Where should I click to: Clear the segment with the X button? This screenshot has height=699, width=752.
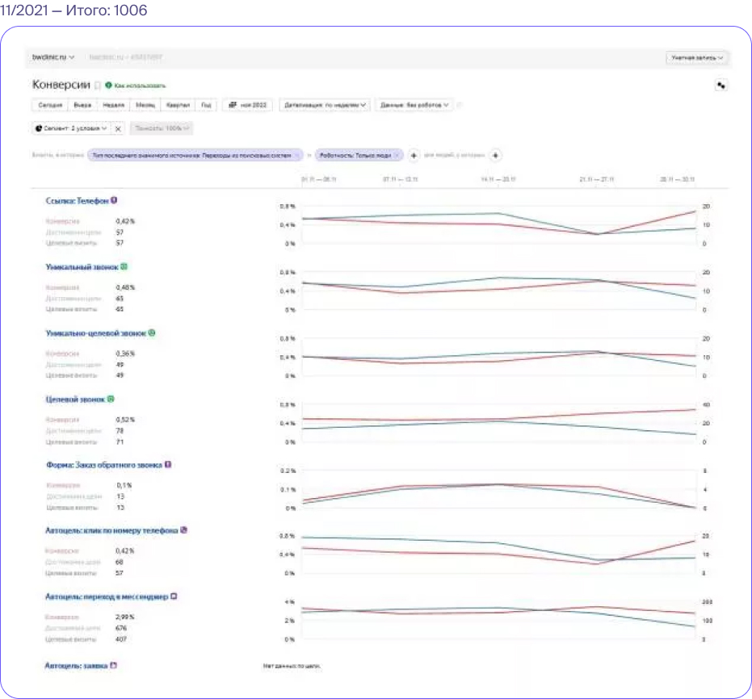coord(118,128)
